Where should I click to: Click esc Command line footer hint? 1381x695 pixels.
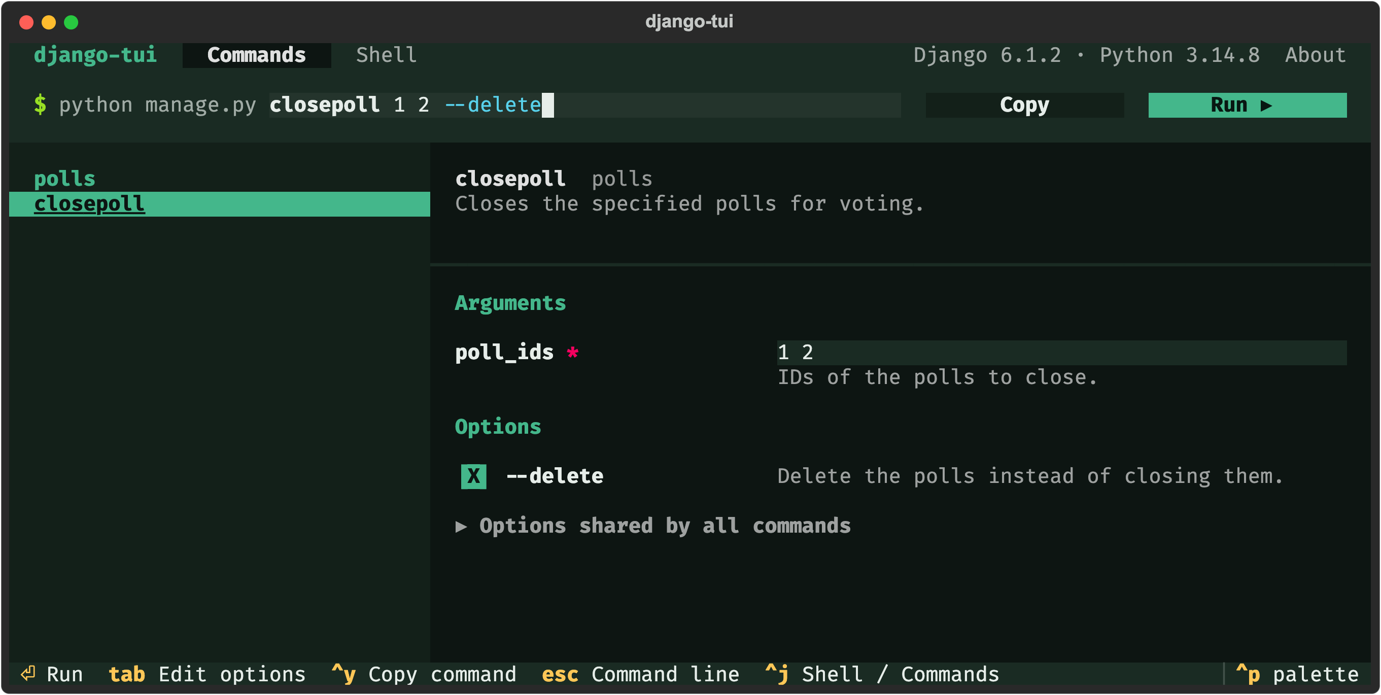point(641,674)
